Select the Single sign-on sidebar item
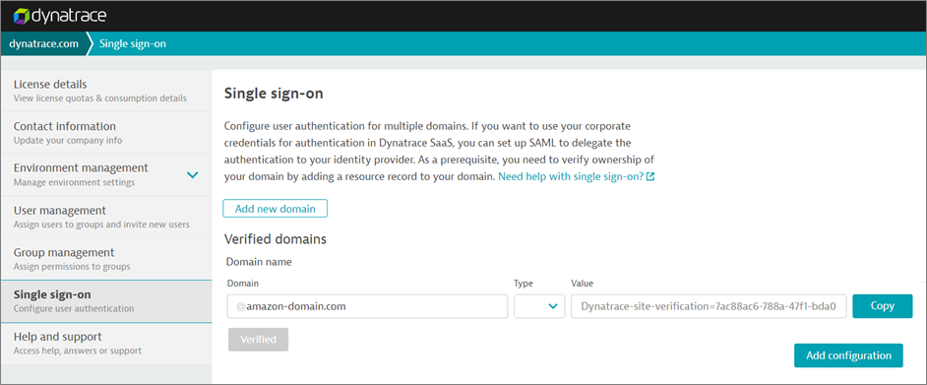 [x=106, y=301]
